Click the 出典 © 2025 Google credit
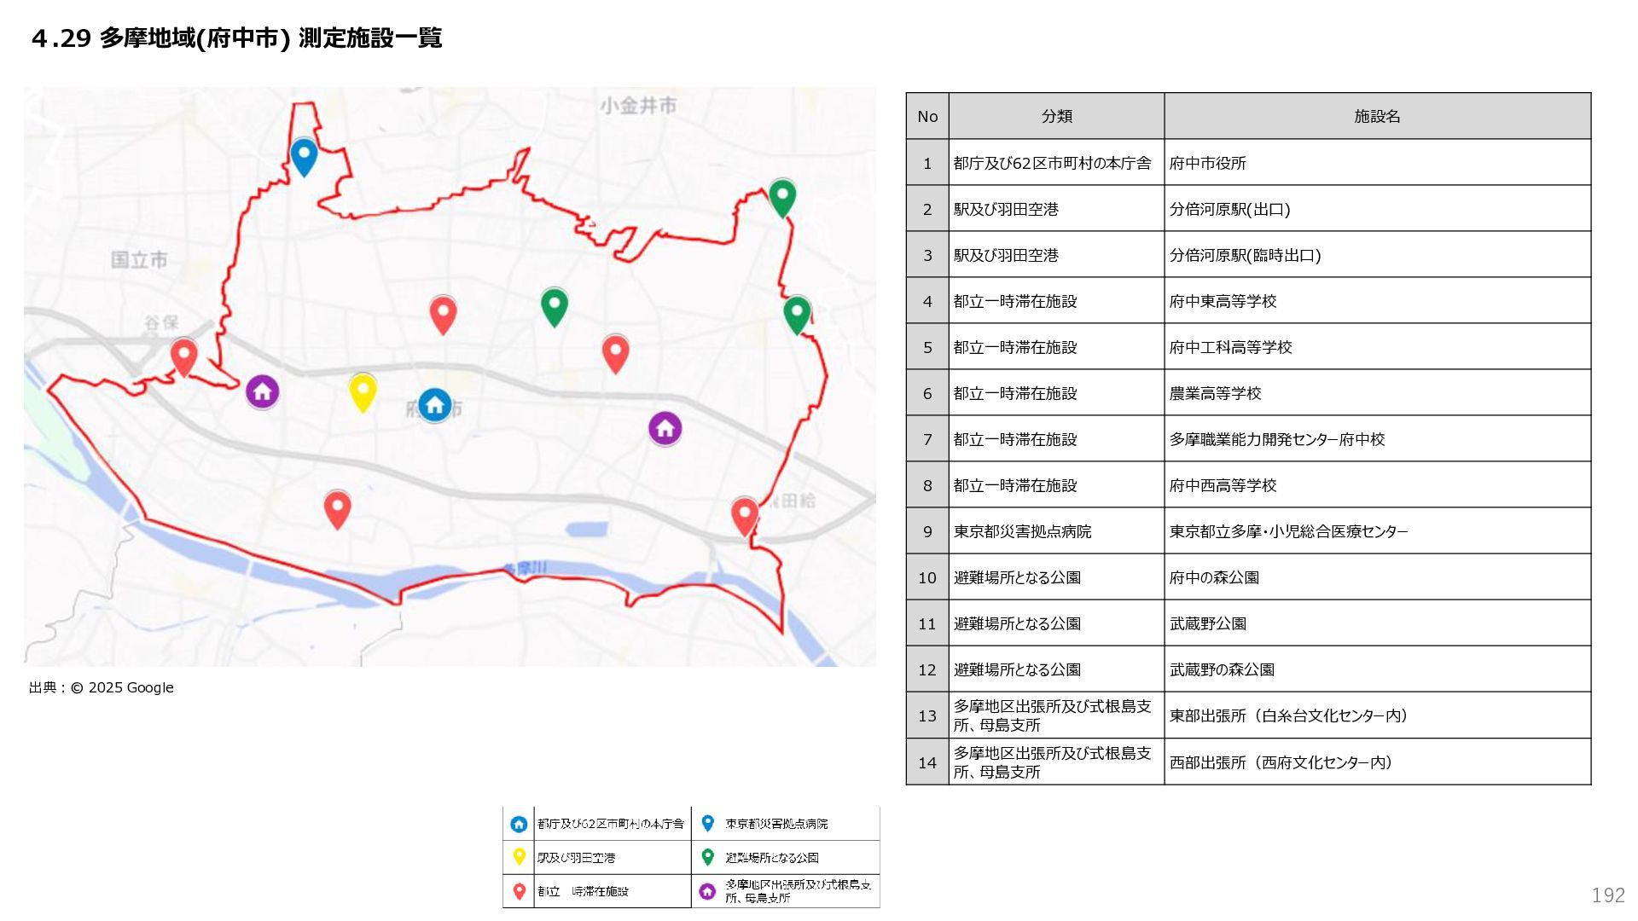This screenshot has width=1638, height=921. click(102, 687)
